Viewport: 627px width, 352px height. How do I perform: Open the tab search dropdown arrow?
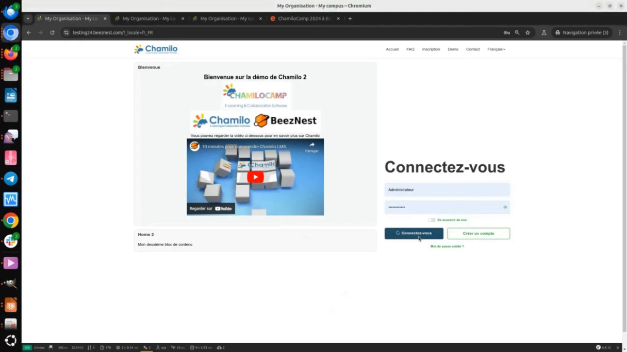tap(28, 19)
